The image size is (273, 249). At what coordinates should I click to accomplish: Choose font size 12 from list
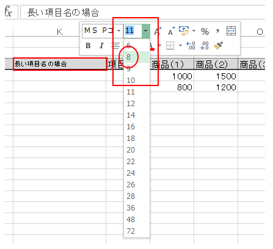137,103
